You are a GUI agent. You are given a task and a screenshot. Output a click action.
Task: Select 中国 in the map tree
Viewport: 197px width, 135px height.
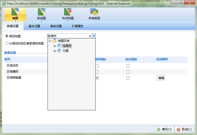[x=66, y=51]
